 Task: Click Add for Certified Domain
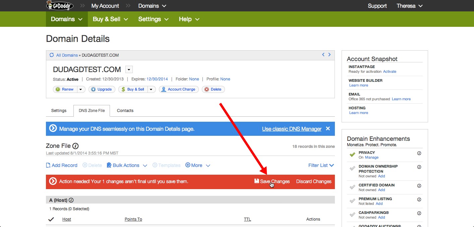[381, 190]
